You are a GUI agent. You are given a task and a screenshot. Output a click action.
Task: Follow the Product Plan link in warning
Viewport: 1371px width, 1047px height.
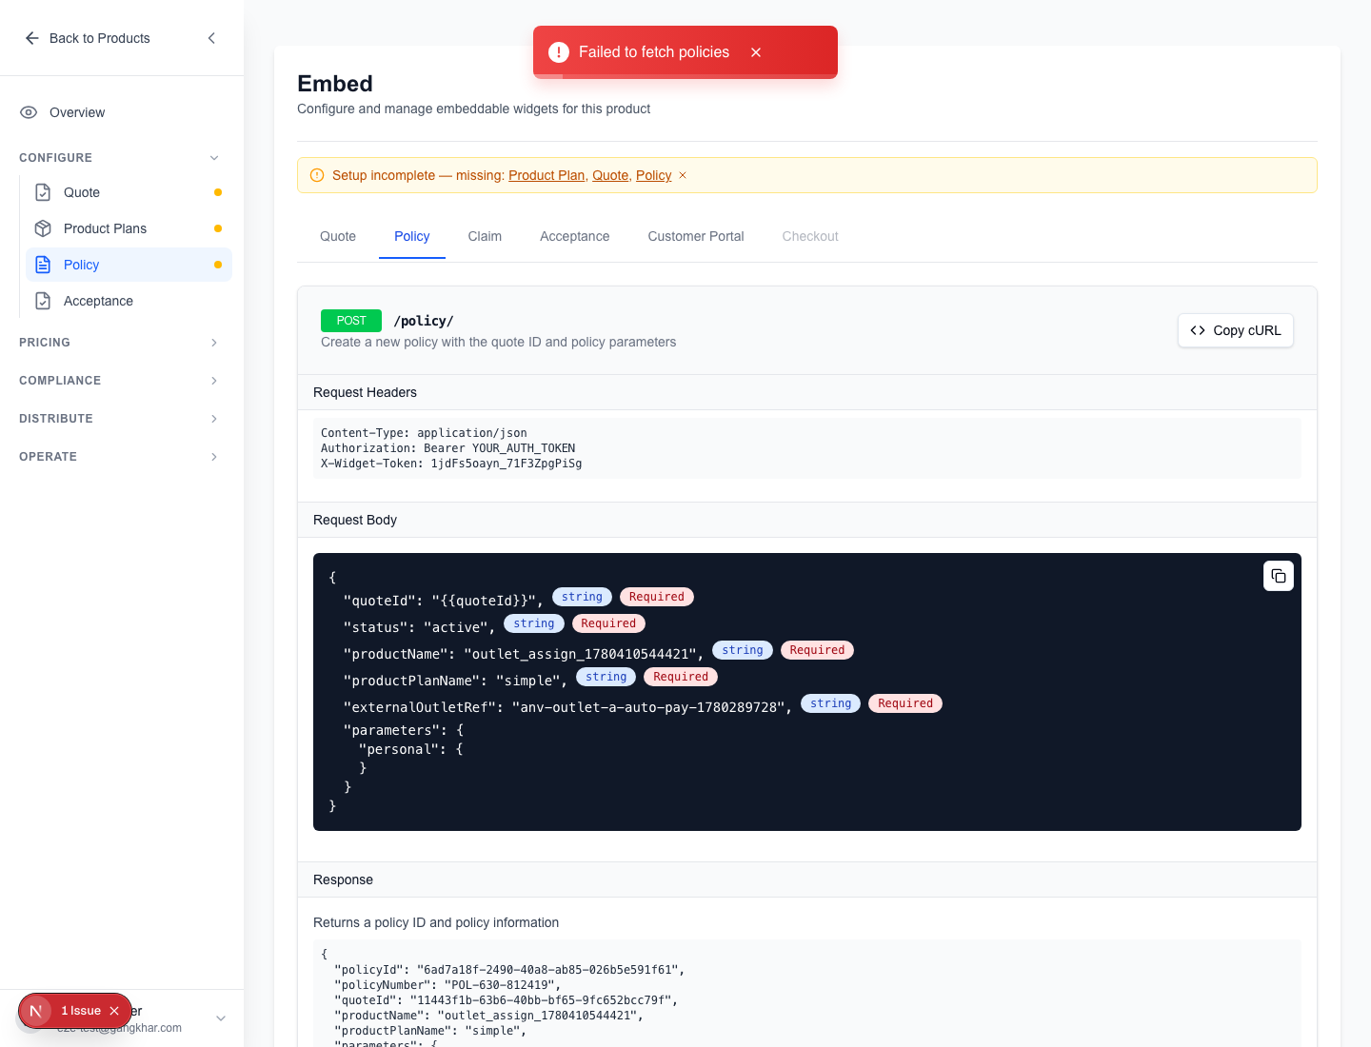point(546,175)
